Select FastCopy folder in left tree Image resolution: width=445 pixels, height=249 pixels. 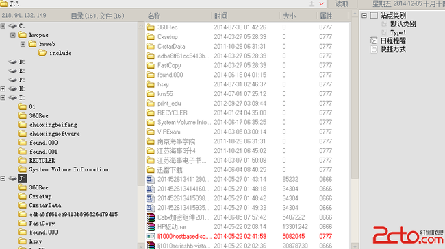(42, 224)
